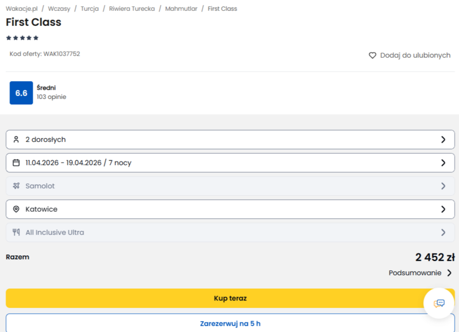Expand the Samolot transport chevron
The width and height of the screenshot is (459, 332).
tap(443, 186)
